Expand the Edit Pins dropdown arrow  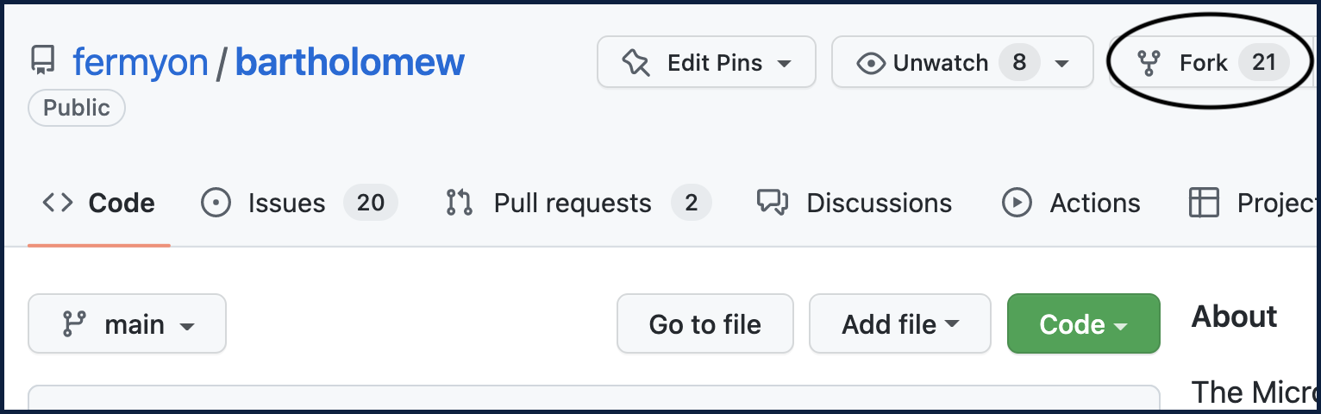point(785,64)
